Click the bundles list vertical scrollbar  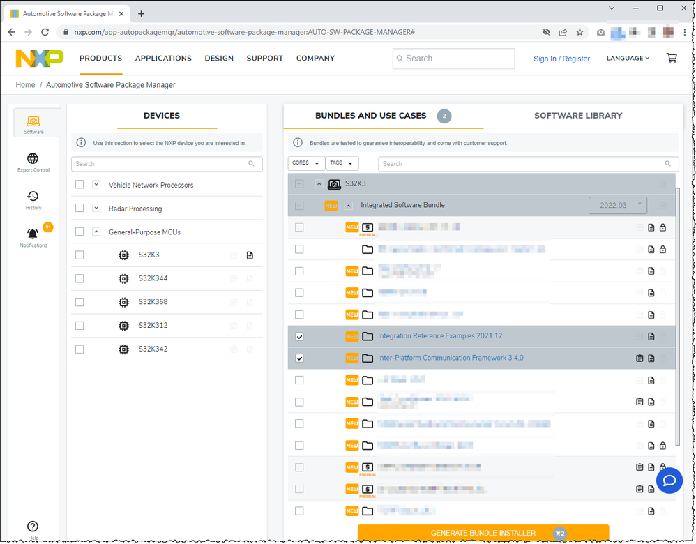677,316
